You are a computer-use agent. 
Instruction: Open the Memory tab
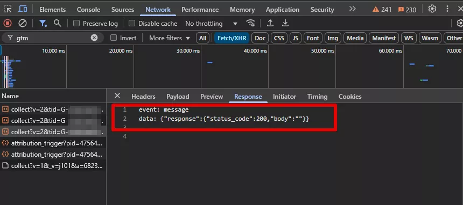point(242,10)
